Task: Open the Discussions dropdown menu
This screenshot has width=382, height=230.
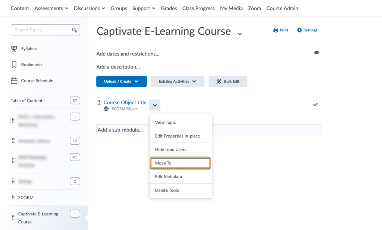Action: tap(90, 8)
